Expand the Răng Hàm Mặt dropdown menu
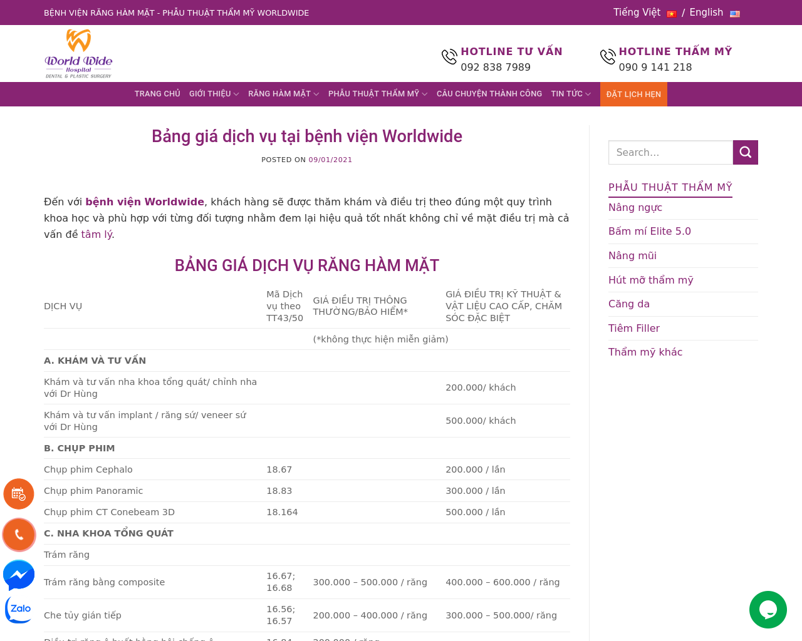 [283, 94]
